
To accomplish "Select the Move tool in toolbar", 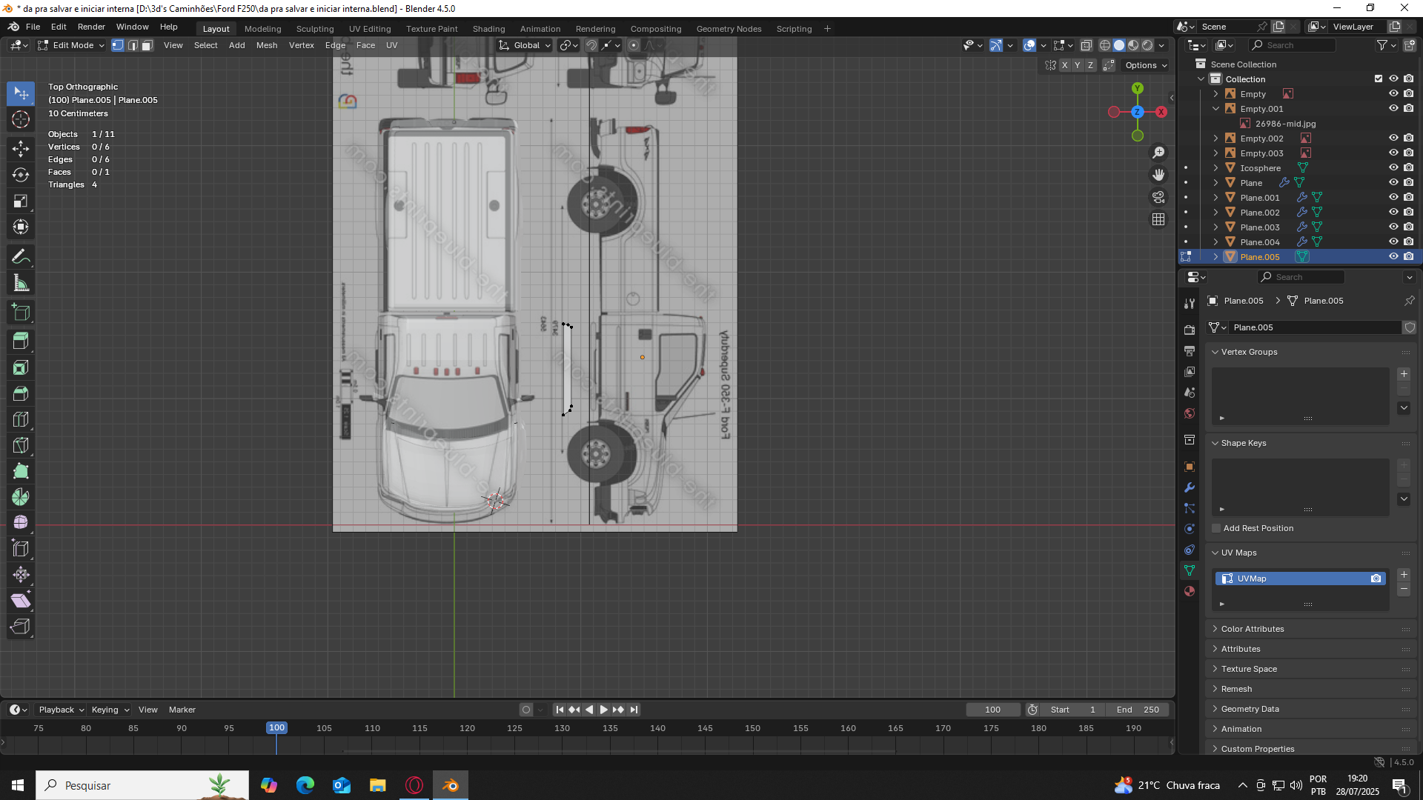I will 21,148.
